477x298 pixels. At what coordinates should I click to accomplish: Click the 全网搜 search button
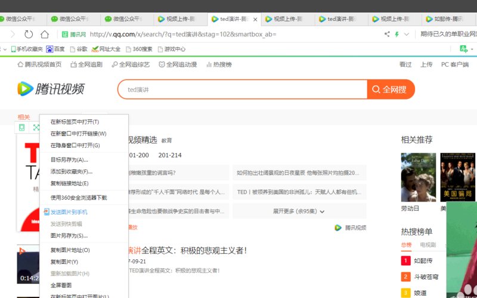[x=391, y=89]
